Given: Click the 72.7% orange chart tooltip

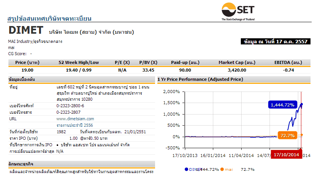Looking at the screenshot, I should (x=288, y=135).
